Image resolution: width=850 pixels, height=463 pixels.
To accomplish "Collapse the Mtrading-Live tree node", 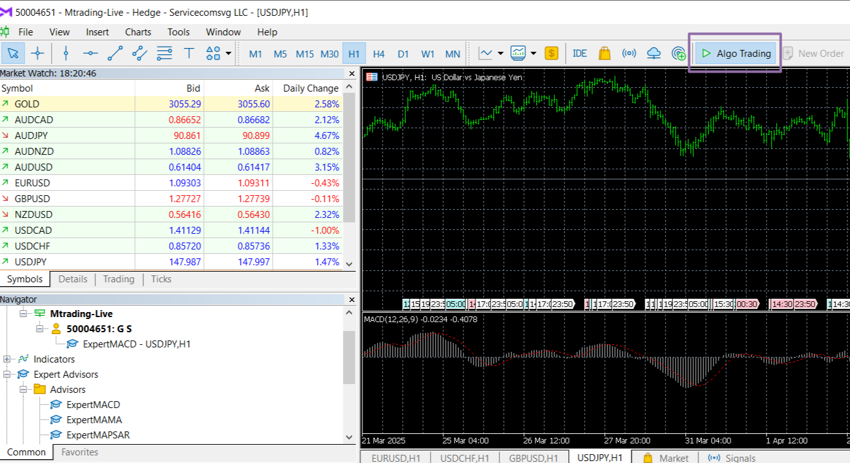I will tap(24, 313).
